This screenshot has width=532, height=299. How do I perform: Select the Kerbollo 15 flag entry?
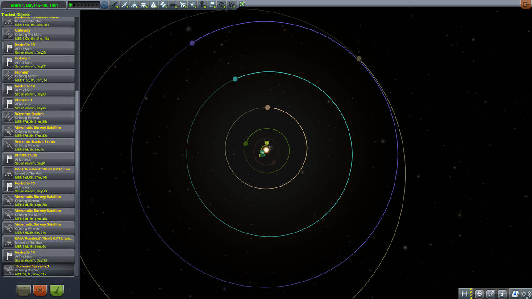[x=38, y=187]
